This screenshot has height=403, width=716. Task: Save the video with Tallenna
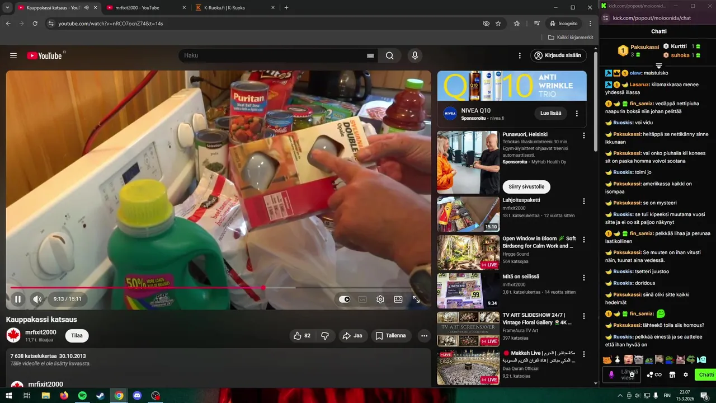coord(391,336)
